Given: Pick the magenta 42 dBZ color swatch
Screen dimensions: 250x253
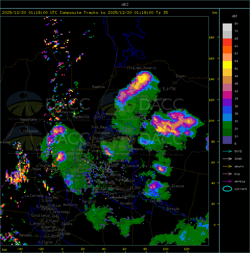Looking at the screenshot, I should [x=227, y=95].
